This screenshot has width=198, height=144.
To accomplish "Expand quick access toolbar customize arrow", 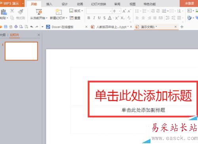I will [x=42, y=27].
